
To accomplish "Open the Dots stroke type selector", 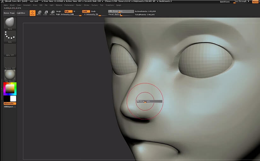I will coord(10,36).
